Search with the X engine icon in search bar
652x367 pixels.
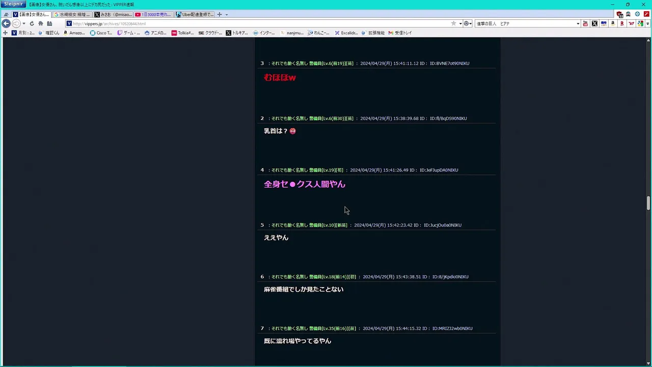594,23
